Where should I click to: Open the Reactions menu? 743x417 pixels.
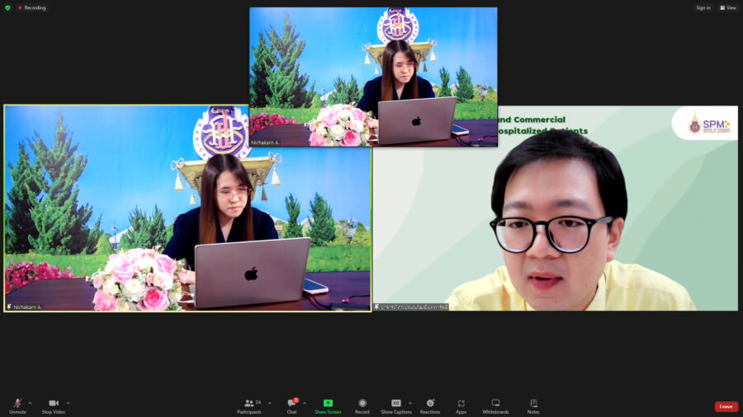point(430,404)
